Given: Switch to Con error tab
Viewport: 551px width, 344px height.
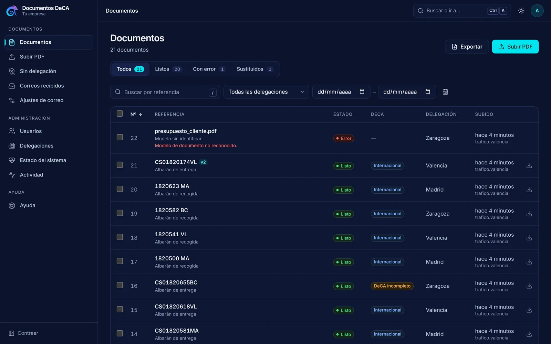Looking at the screenshot, I should [209, 69].
